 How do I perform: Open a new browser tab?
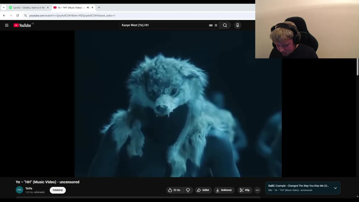(x=99, y=8)
